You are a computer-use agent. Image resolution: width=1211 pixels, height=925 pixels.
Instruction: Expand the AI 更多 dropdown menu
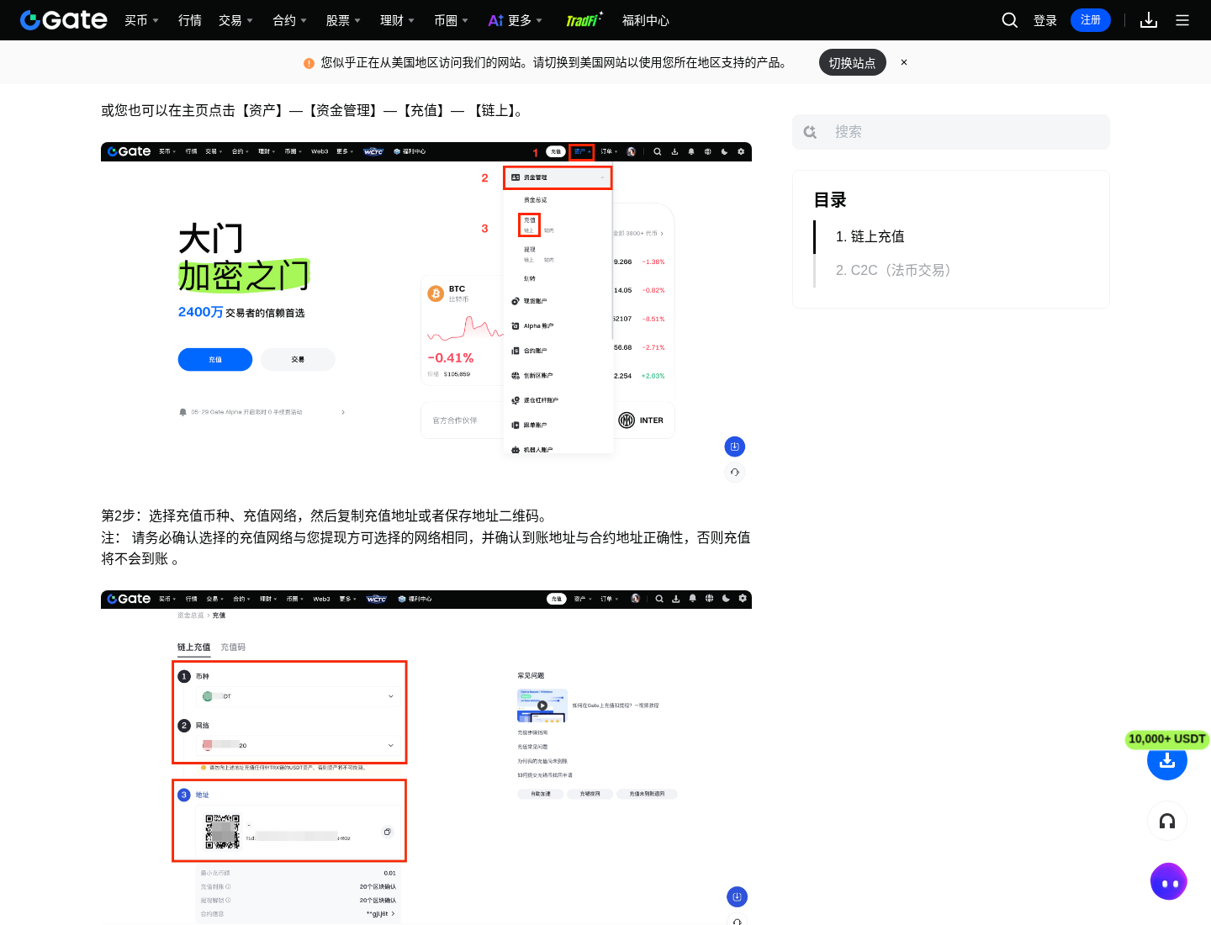pos(516,20)
